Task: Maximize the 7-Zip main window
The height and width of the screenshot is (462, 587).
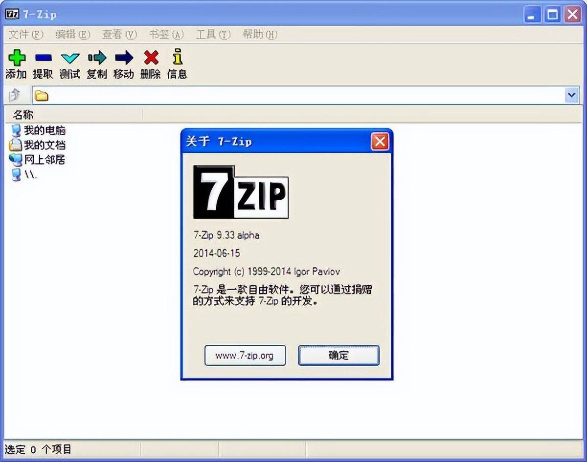Action: [x=552, y=14]
